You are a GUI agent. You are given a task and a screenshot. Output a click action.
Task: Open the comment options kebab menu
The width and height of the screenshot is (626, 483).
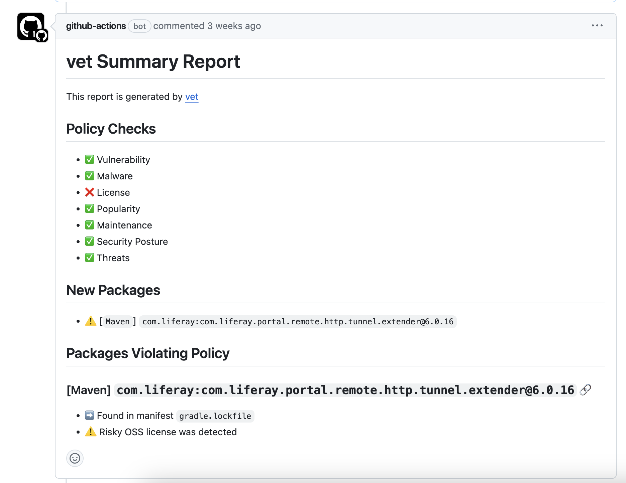tap(598, 26)
